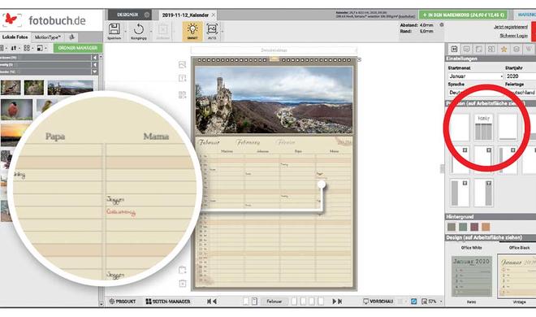This screenshot has width=536, height=317.
Task: Select the Mama column header on calendar
Action: click(334, 151)
